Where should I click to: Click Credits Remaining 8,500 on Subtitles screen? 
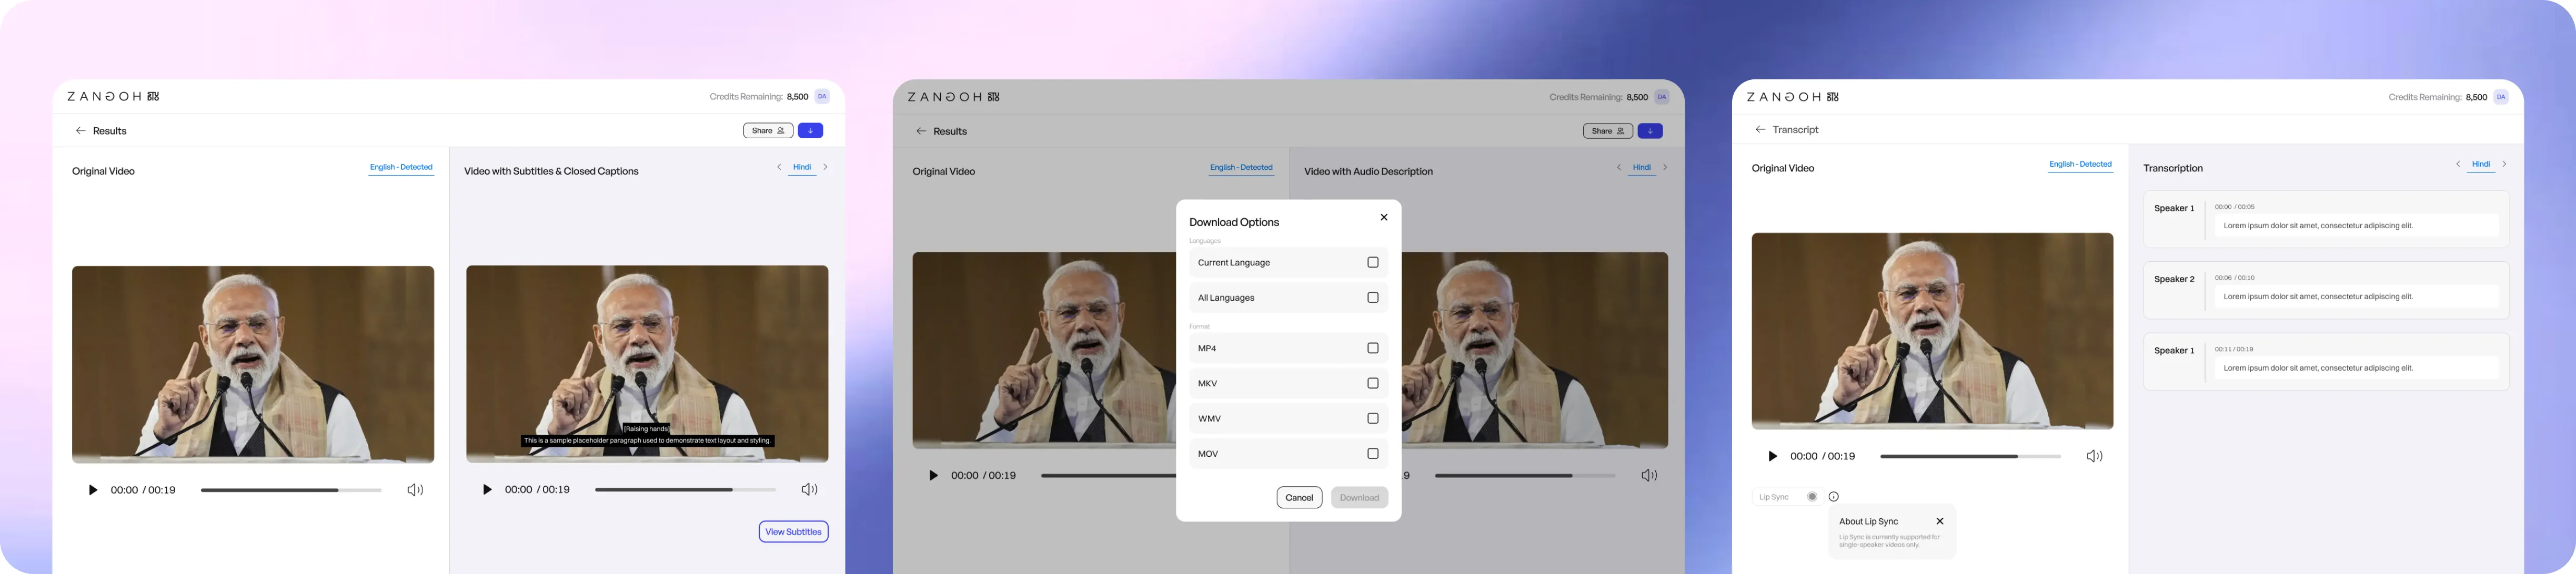click(758, 97)
